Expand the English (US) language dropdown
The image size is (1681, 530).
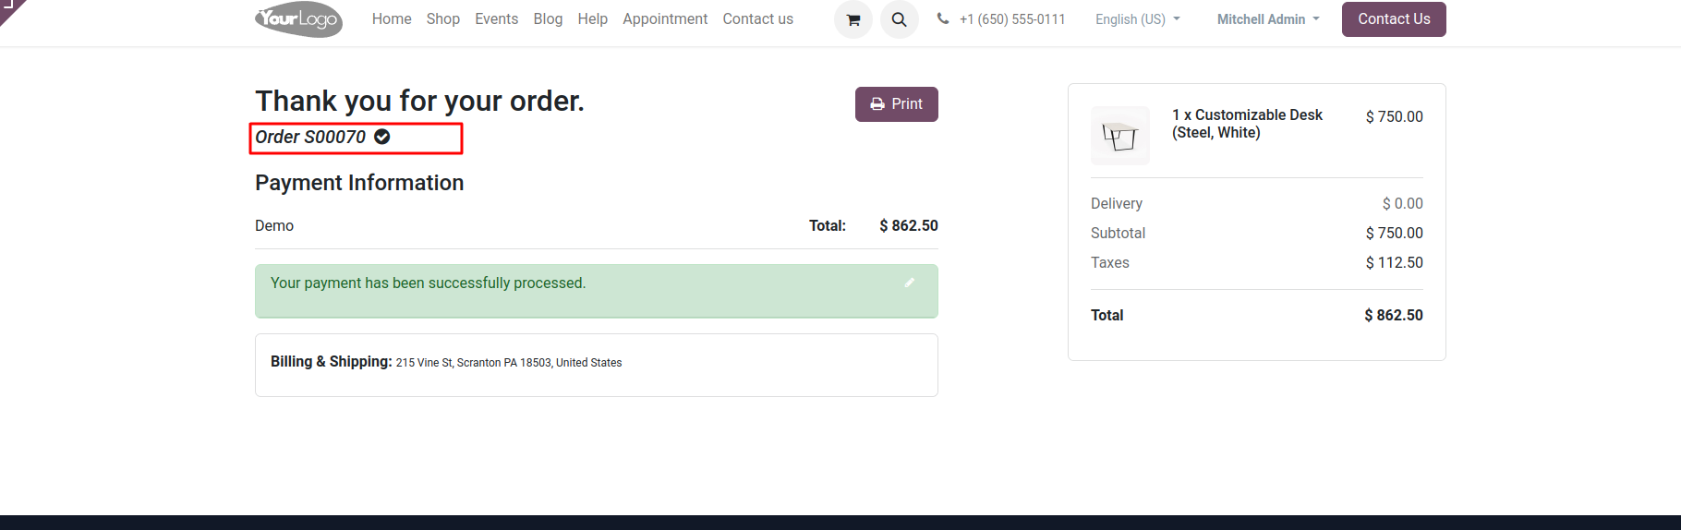(x=1138, y=19)
